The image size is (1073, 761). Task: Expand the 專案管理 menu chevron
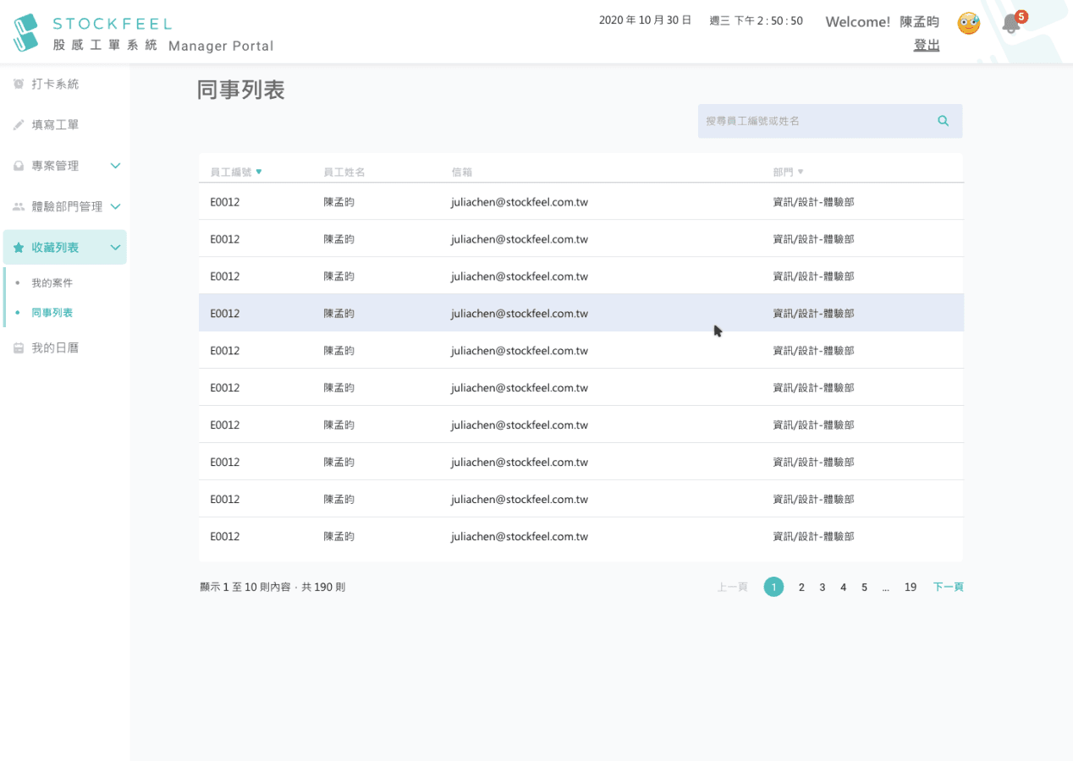[x=116, y=166]
